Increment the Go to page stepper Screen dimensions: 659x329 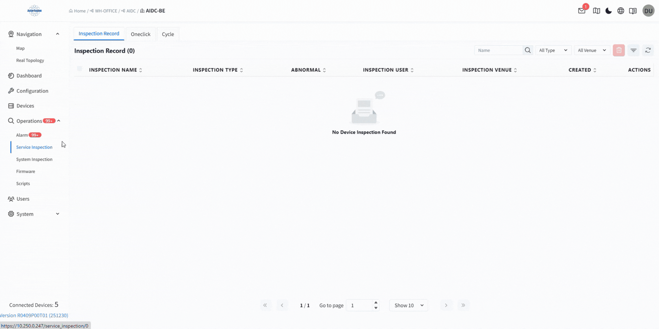pyautogui.click(x=376, y=303)
